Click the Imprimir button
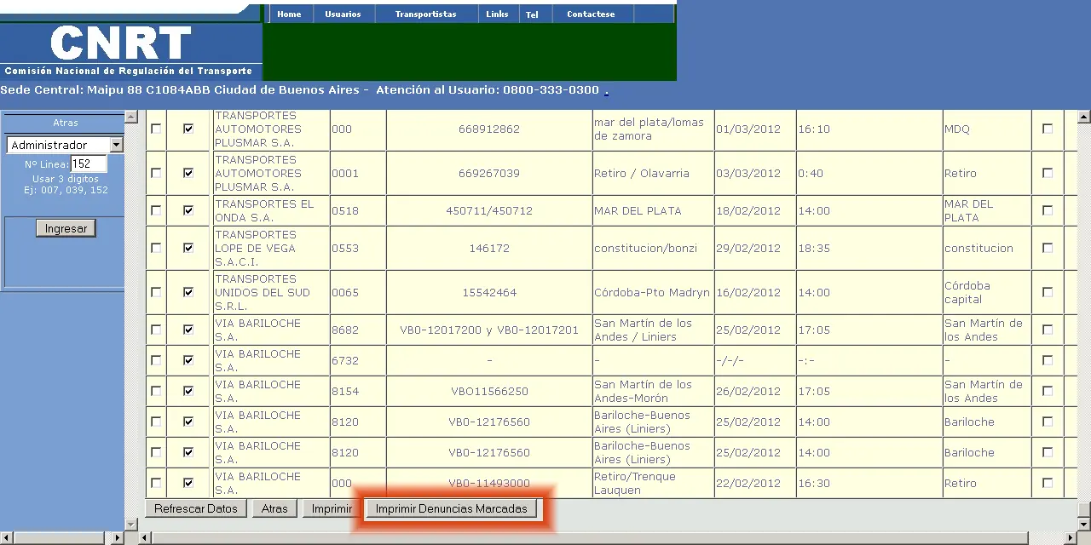The image size is (1091, 545). (332, 508)
